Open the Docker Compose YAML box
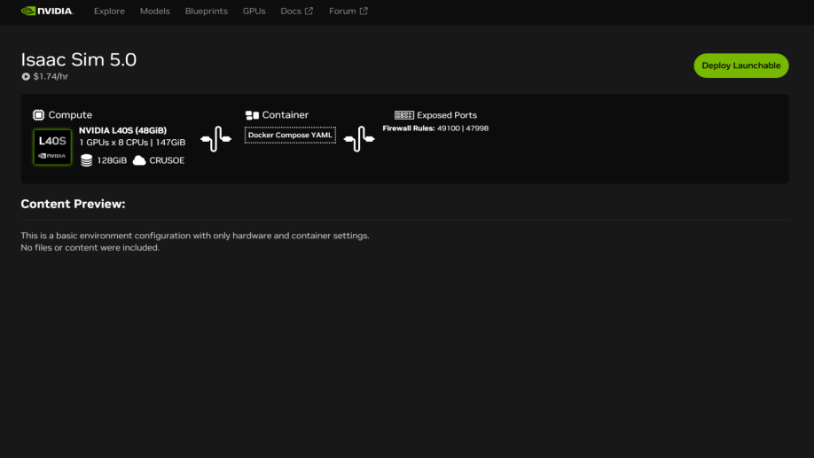 [x=290, y=135]
